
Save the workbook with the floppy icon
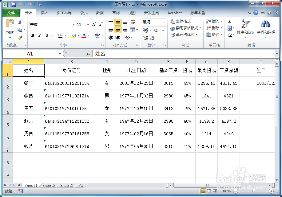click(14, 5)
